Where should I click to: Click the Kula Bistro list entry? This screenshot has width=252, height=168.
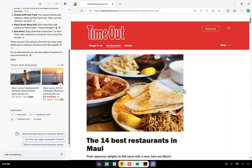tap(38, 34)
